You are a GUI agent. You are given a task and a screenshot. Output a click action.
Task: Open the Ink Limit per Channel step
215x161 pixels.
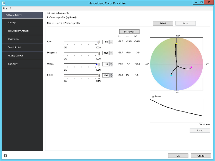22,31
